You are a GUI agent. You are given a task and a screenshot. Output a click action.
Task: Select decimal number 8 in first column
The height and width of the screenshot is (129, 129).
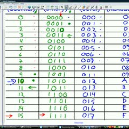[21, 68]
